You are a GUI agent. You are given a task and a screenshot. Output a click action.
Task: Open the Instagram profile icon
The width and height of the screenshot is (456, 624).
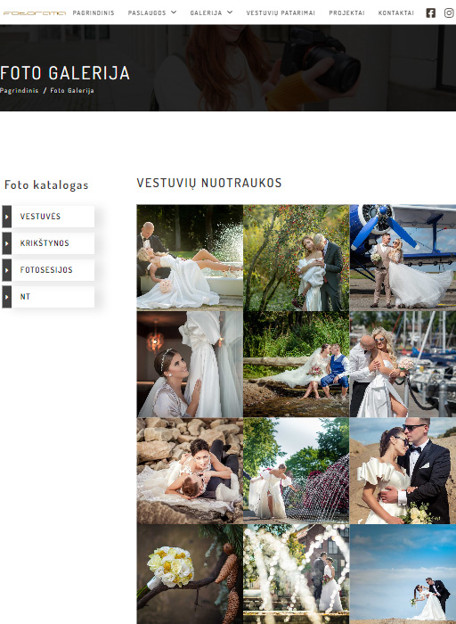(x=449, y=12)
